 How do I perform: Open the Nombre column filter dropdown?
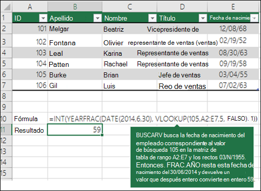(152, 18)
